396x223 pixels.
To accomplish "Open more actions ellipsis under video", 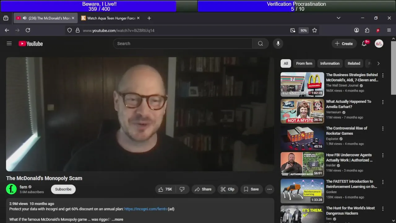I will pos(269,189).
